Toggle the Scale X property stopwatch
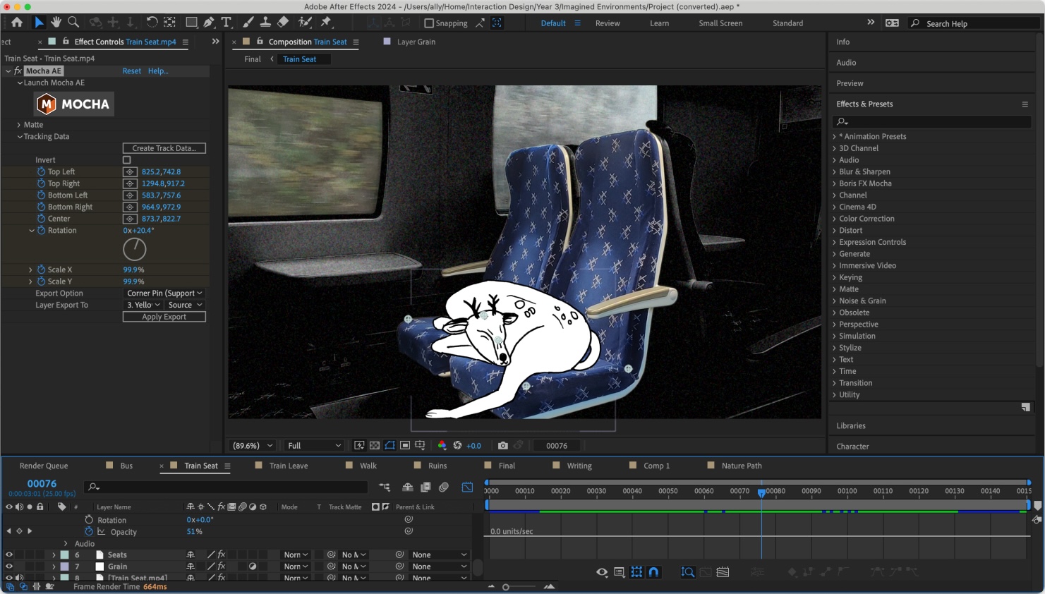Screen dimensions: 1045x594 [x=41, y=269]
